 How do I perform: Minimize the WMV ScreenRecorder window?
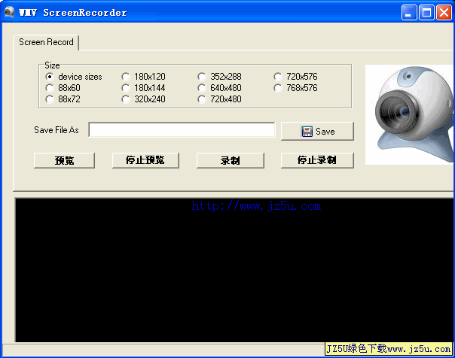point(409,13)
